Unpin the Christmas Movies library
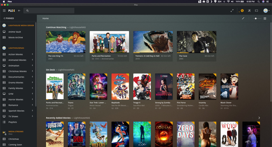The height and width of the screenshot is (147, 272). tap(32, 71)
